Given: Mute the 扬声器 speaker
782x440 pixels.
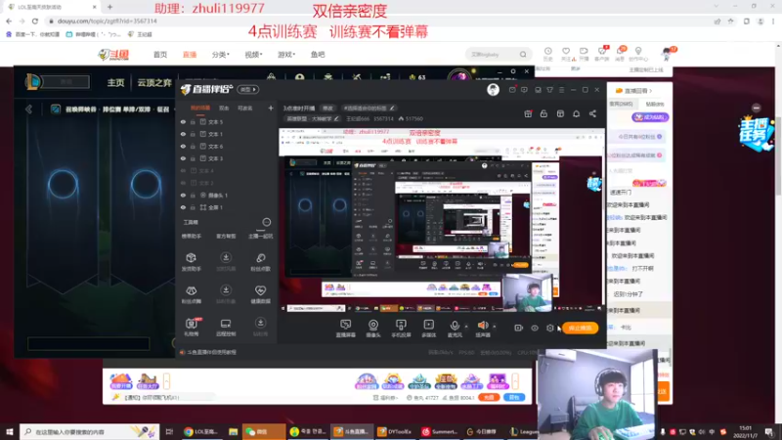Looking at the screenshot, I should point(482,329).
